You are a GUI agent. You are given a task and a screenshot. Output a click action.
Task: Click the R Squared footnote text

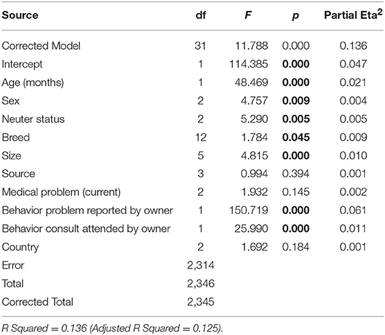113,328
